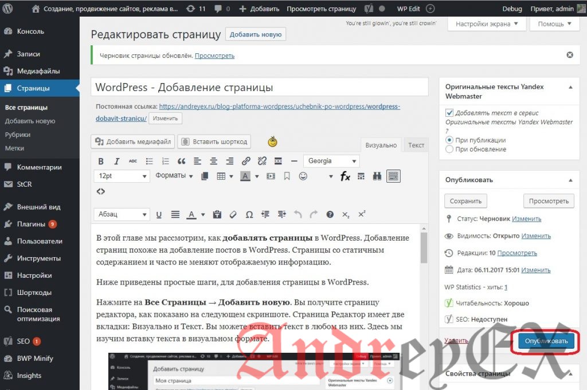
Task: Click the Опубликовать publish button
Action: pyautogui.click(x=546, y=340)
